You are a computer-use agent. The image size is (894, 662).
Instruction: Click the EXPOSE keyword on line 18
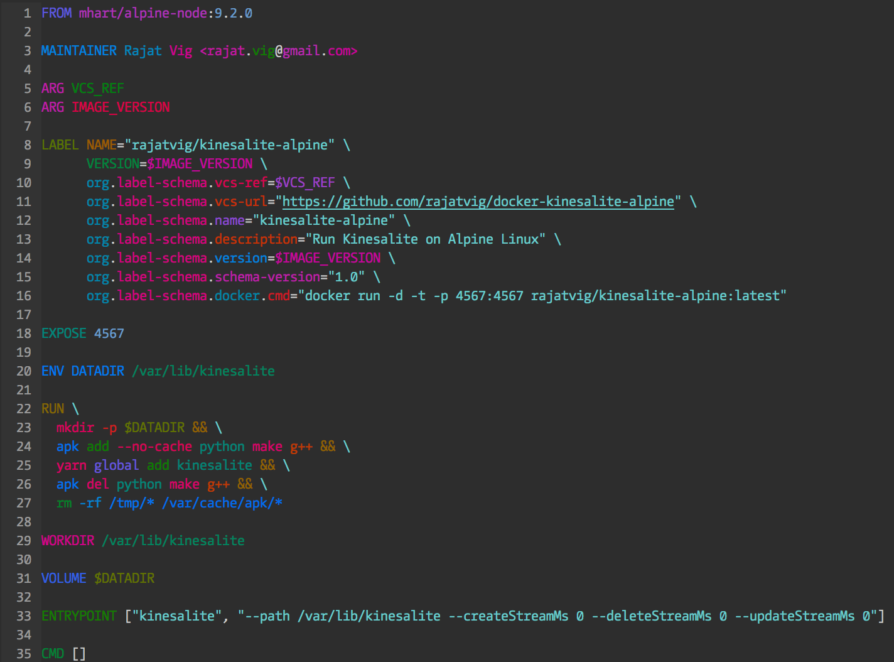click(64, 334)
